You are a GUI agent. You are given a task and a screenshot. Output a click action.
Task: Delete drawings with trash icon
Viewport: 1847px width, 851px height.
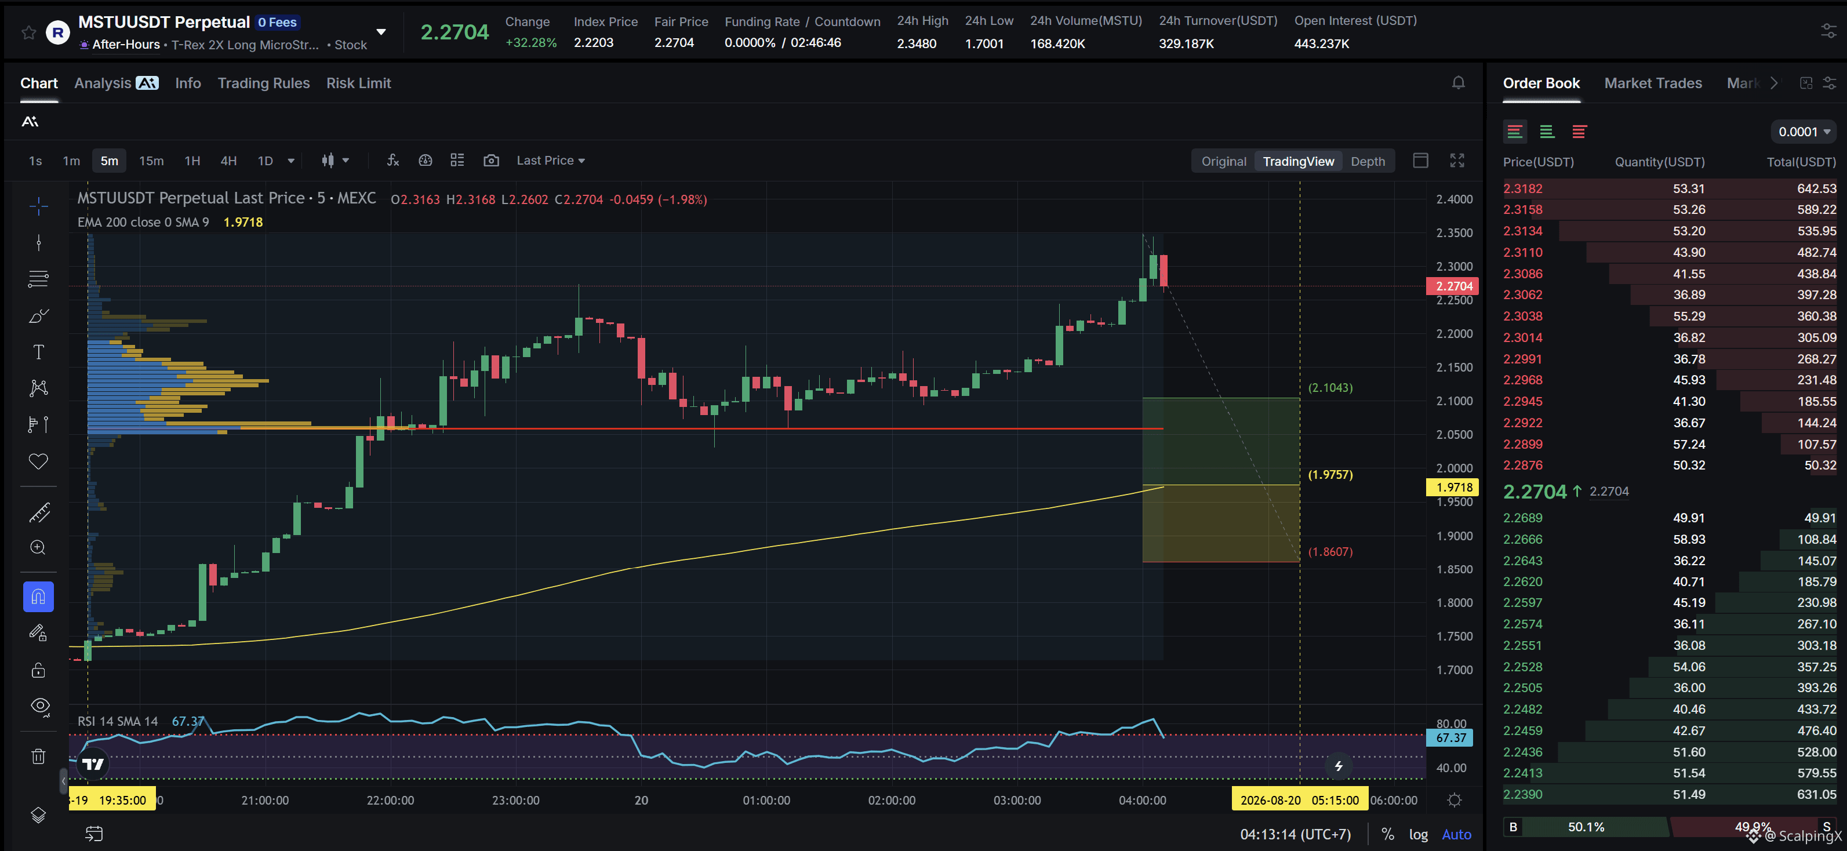tap(39, 757)
